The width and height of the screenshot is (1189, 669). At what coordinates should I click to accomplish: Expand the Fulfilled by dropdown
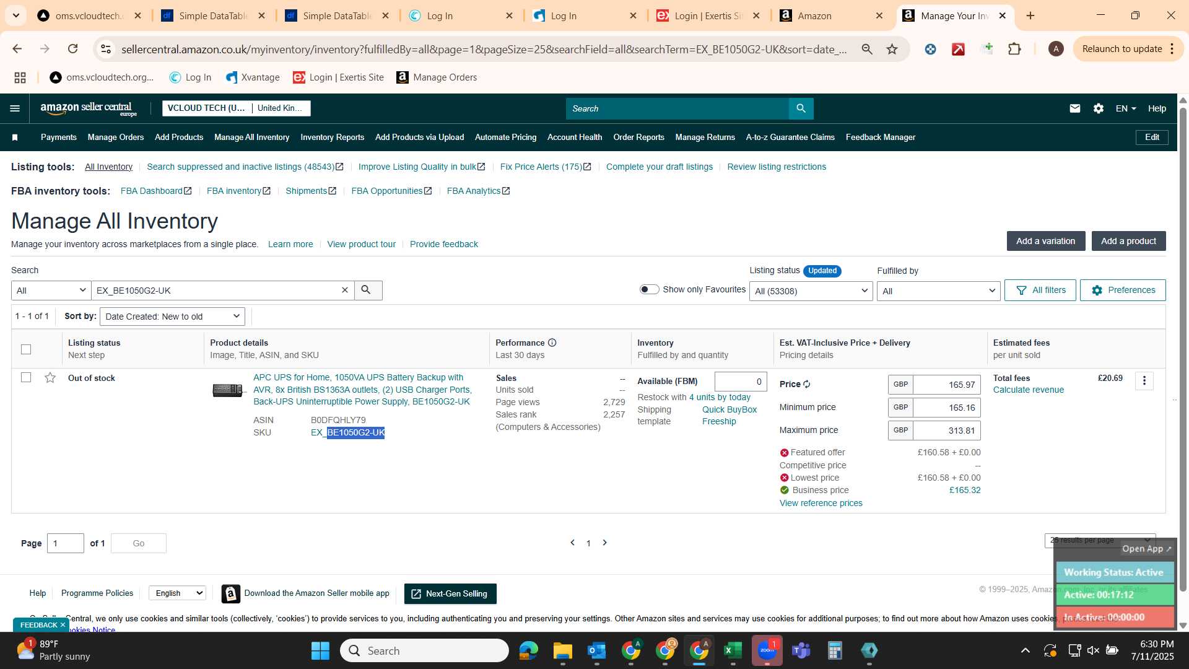coord(938,291)
